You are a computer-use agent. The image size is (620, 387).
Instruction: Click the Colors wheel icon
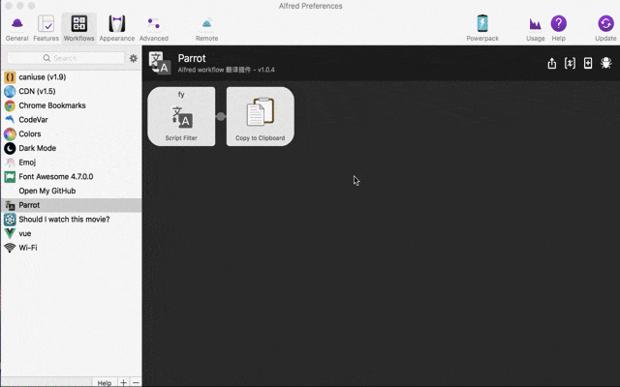pyautogui.click(x=10, y=134)
